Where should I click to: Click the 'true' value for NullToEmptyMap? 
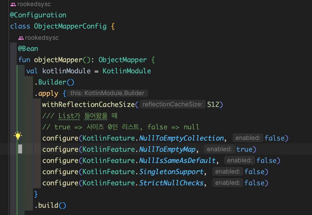244,149
